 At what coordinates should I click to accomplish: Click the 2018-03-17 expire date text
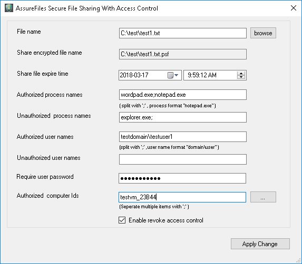click(x=134, y=75)
